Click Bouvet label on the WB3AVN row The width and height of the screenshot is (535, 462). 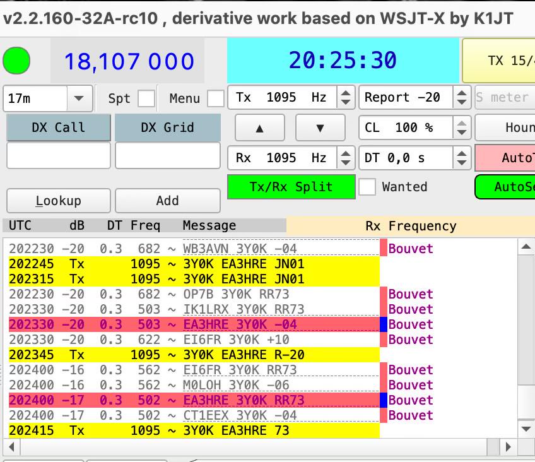pyautogui.click(x=411, y=249)
